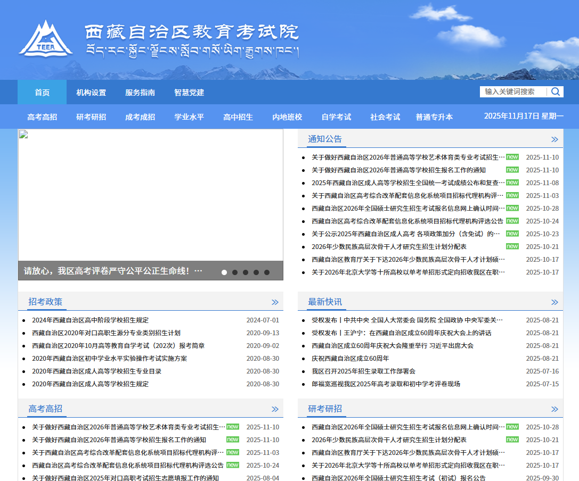
Task: Jump to the last carousel slide dot
Action: (x=267, y=272)
